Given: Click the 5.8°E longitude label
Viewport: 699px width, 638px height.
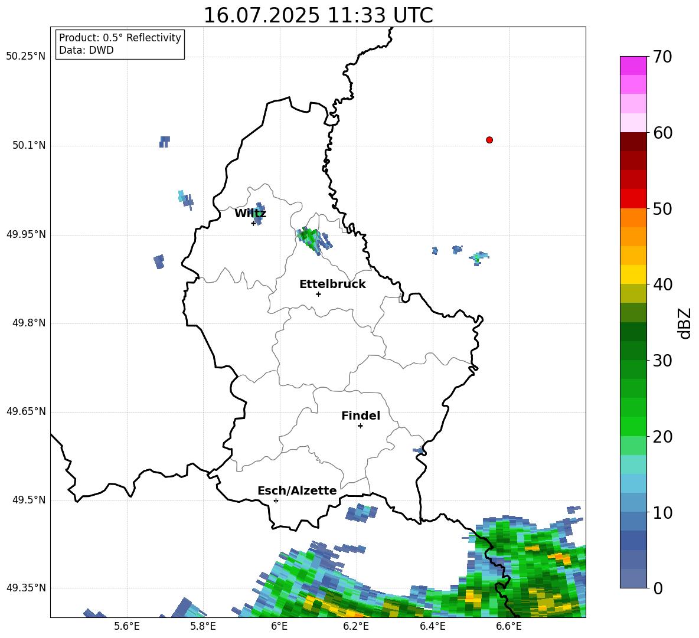Looking at the screenshot, I should click(x=203, y=626).
